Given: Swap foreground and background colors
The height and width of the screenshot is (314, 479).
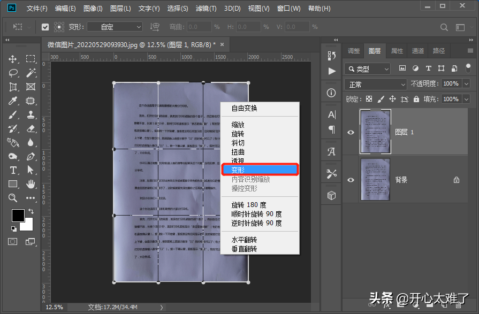Looking at the screenshot, I should tap(31, 211).
